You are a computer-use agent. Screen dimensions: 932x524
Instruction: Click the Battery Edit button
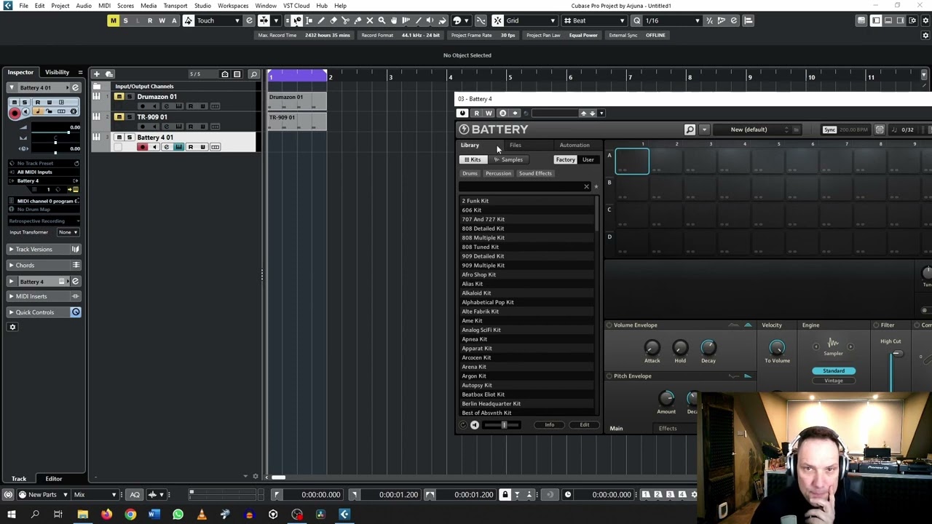pos(585,425)
